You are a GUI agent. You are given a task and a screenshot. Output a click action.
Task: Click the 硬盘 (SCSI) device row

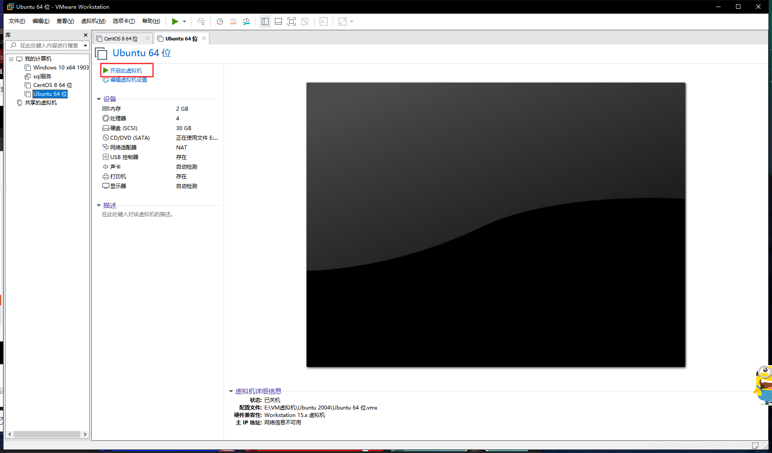pyautogui.click(x=160, y=128)
